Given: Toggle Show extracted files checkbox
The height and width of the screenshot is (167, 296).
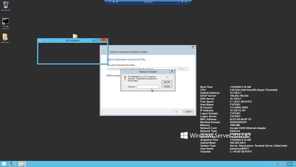Looking at the screenshot, I should 108,76.
